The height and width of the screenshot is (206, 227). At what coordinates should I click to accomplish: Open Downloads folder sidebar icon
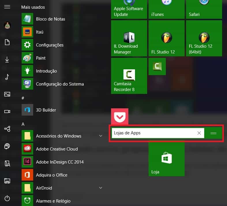(x=7, y=60)
